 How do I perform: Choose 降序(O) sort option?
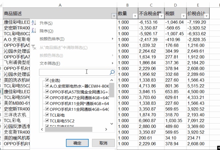46,31
